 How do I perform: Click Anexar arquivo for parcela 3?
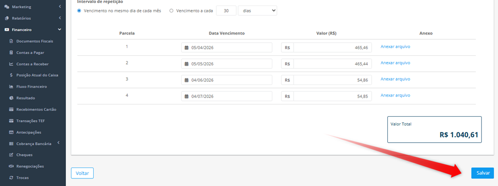coord(395,79)
